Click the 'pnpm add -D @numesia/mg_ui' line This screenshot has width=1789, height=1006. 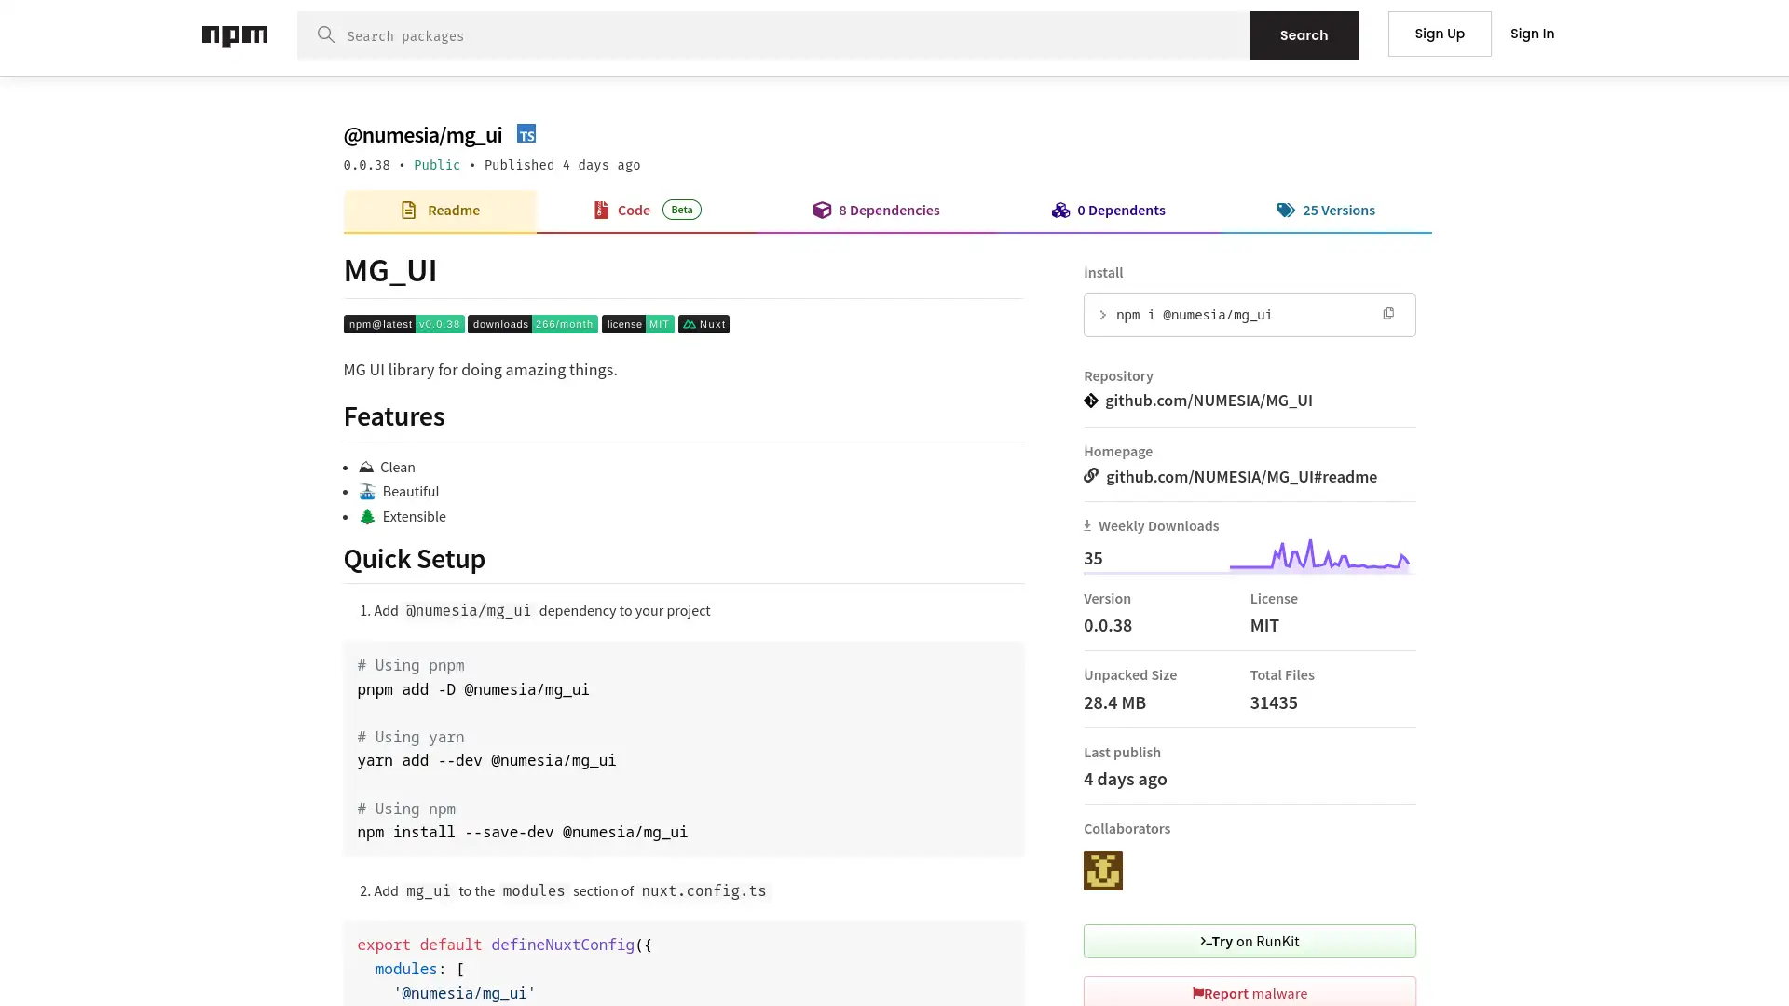point(473,689)
